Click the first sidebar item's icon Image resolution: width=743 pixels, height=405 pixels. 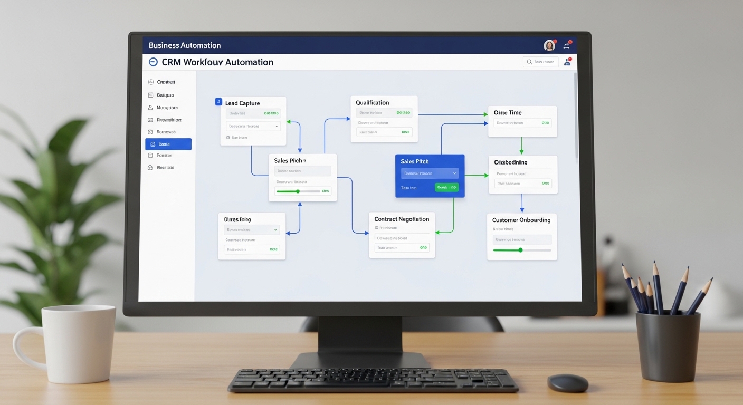[x=151, y=82]
